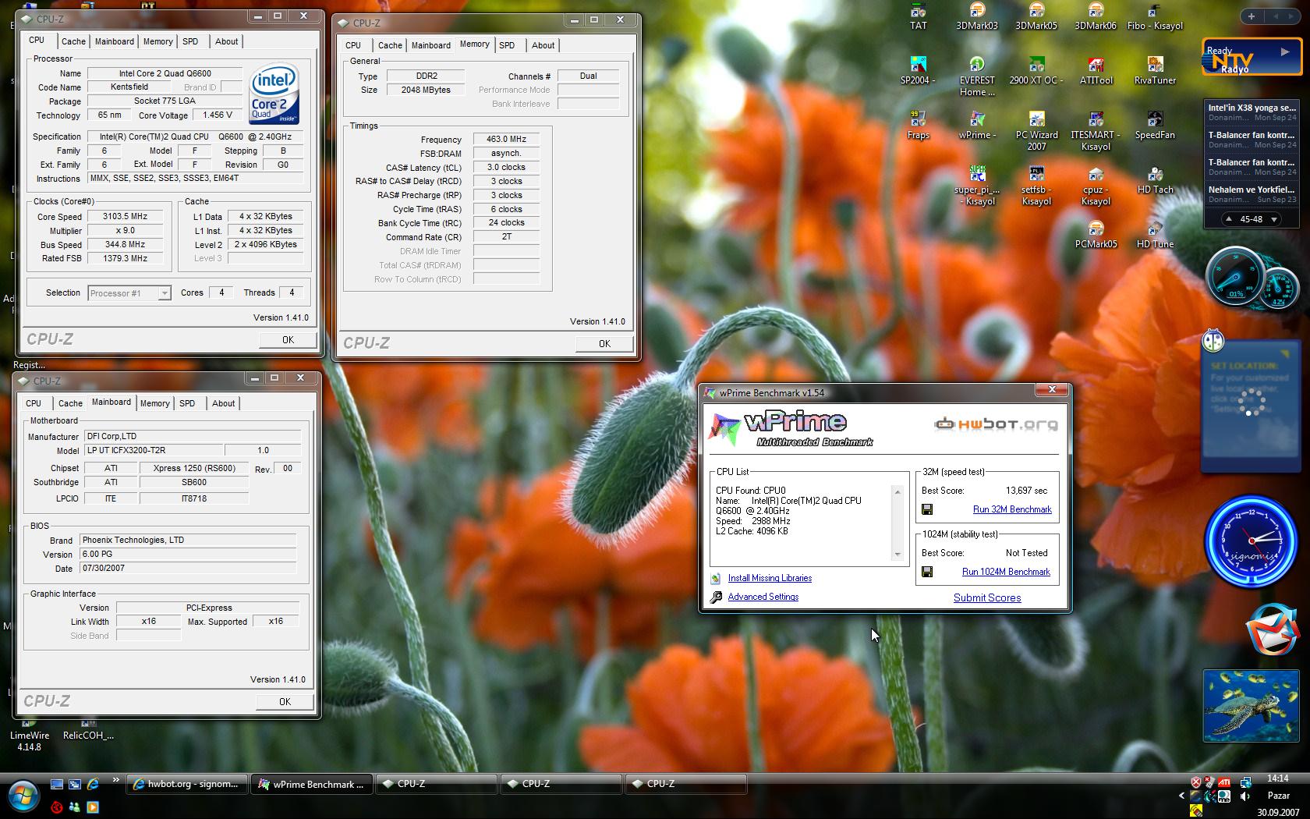Select the EVEREST Home desktop icon
Viewport: 1310px width, 819px height.
pos(977,76)
